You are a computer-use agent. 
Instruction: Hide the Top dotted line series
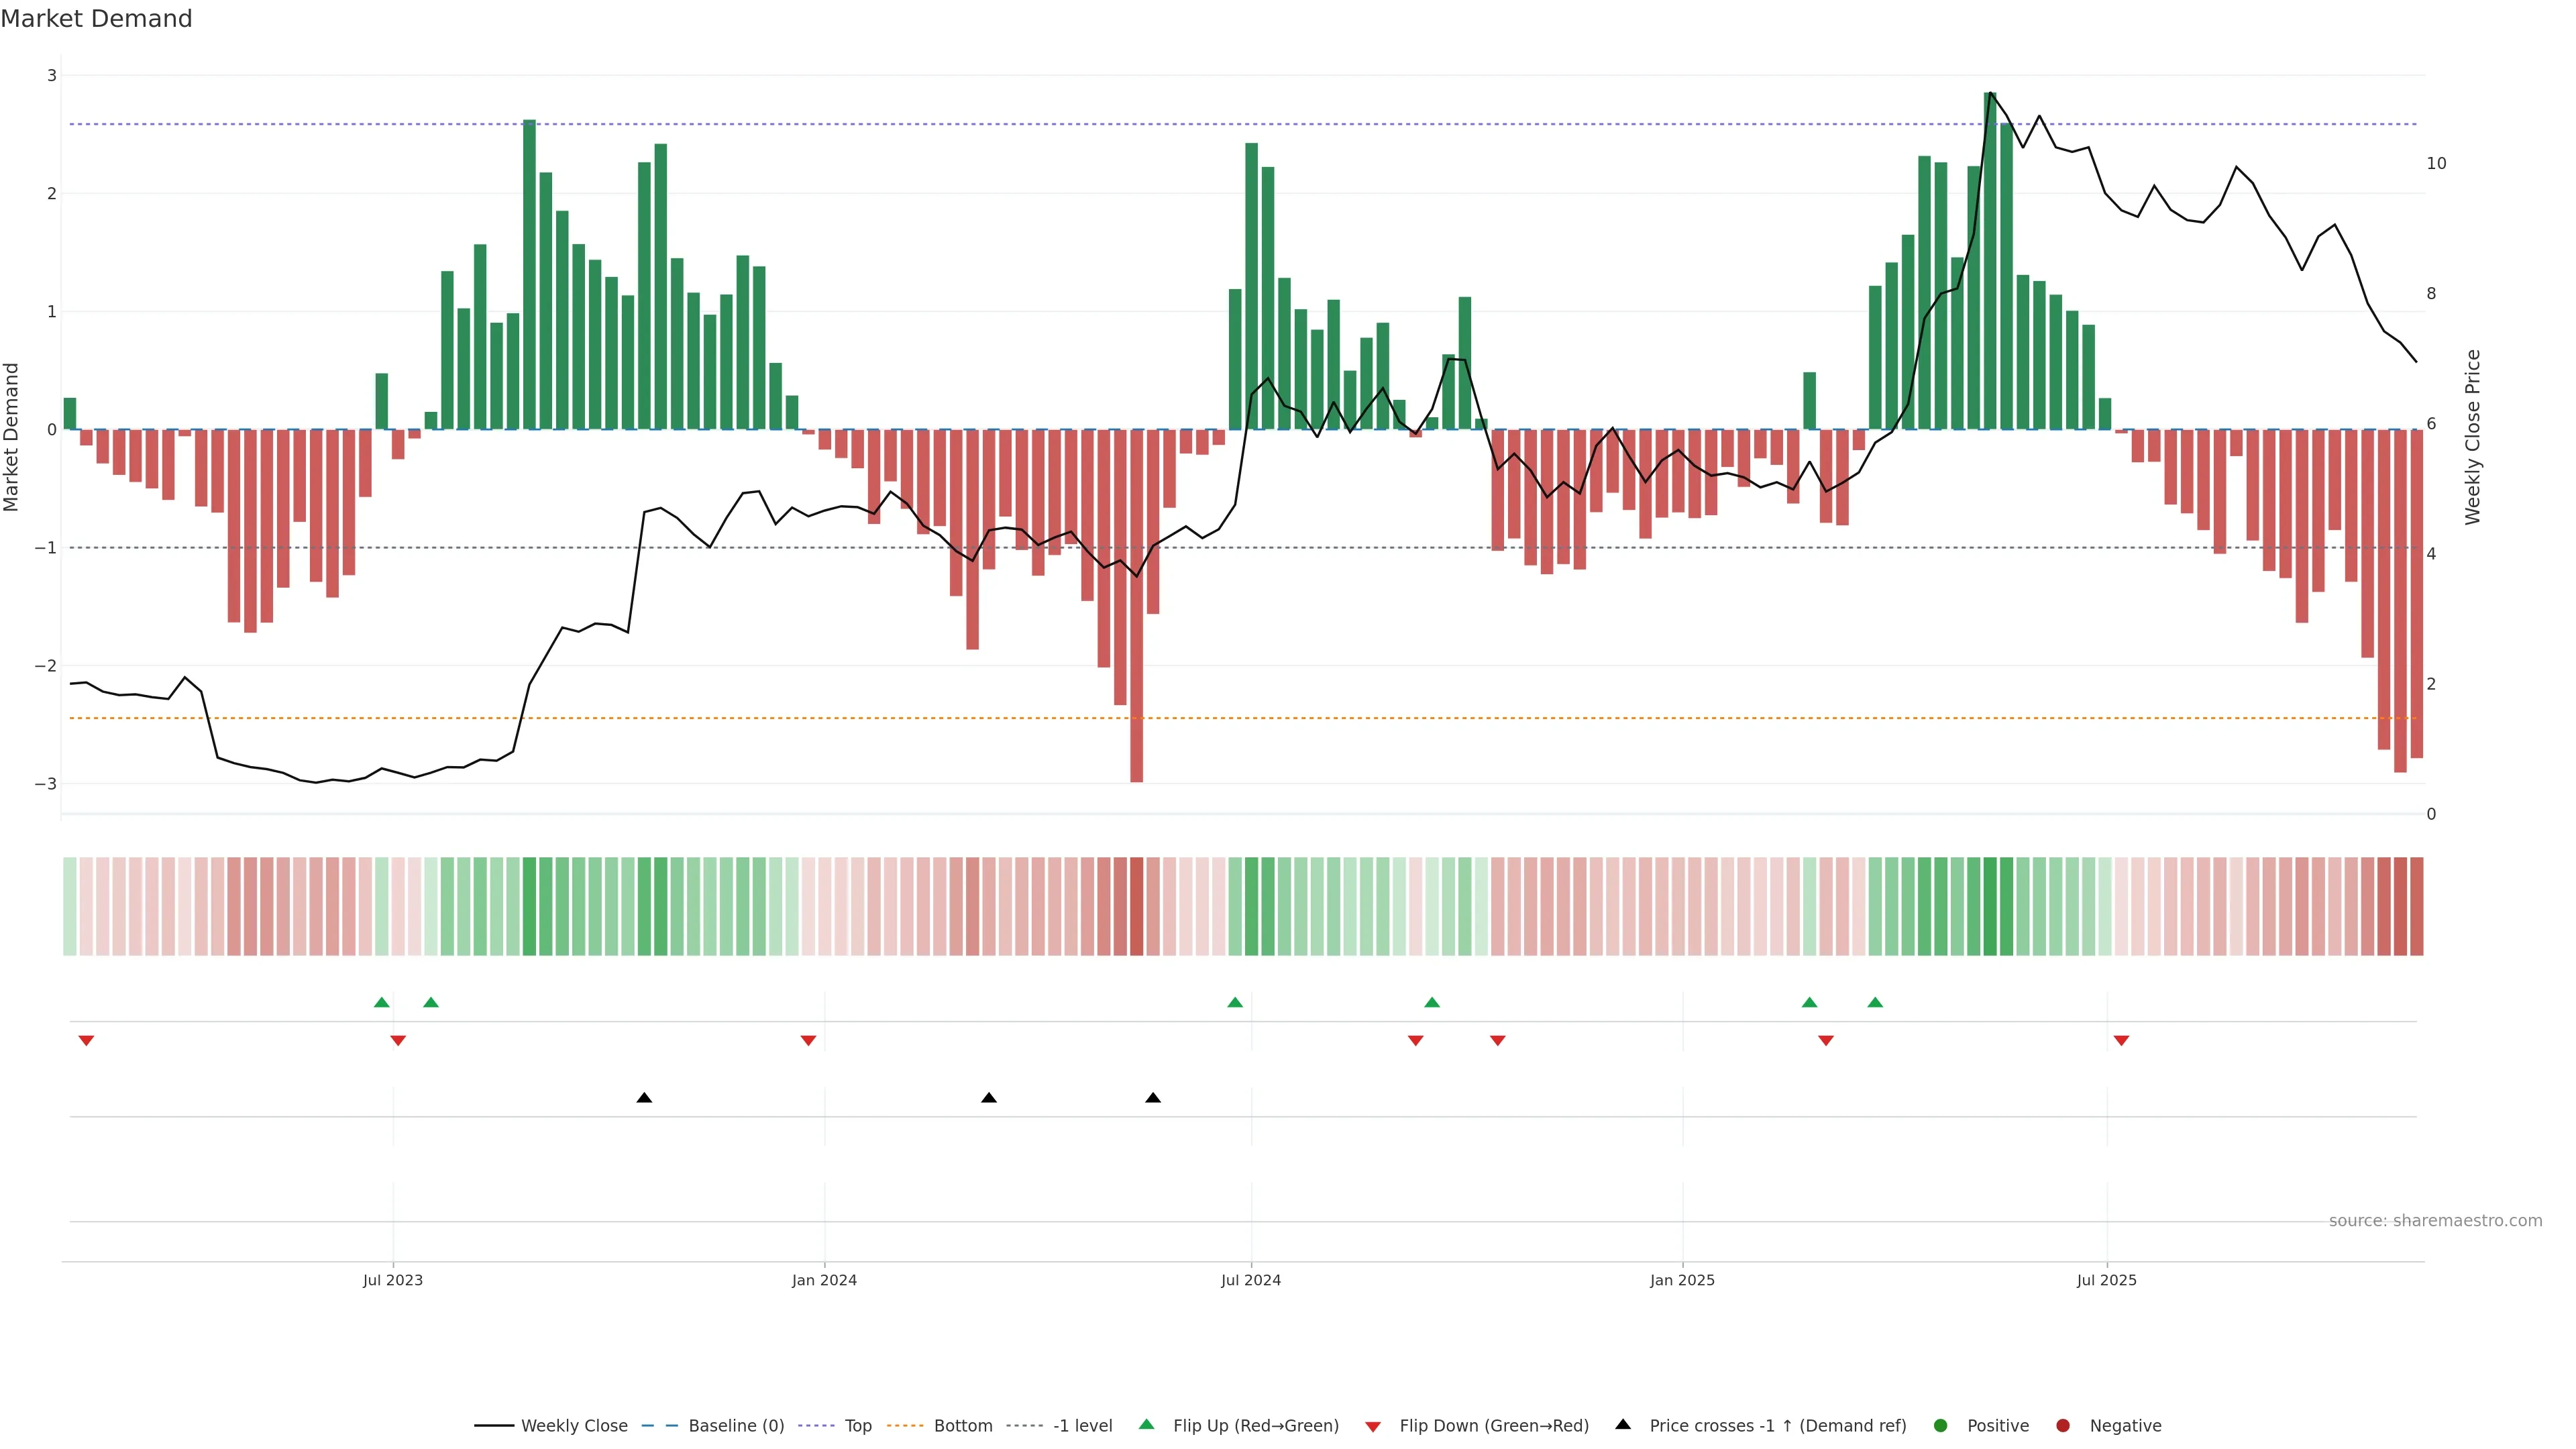(x=857, y=1425)
